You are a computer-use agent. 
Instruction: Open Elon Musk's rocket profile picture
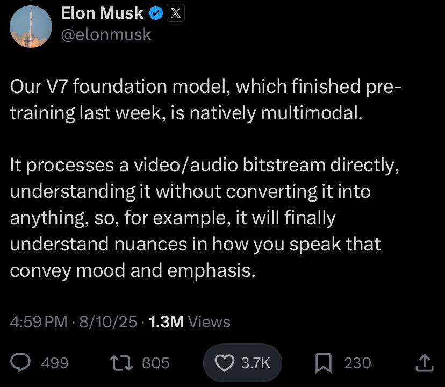[x=31, y=26]
